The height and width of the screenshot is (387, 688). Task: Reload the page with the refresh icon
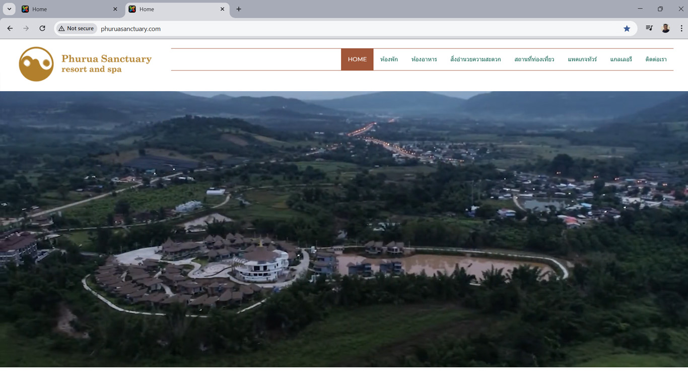(x=42, y=29)
